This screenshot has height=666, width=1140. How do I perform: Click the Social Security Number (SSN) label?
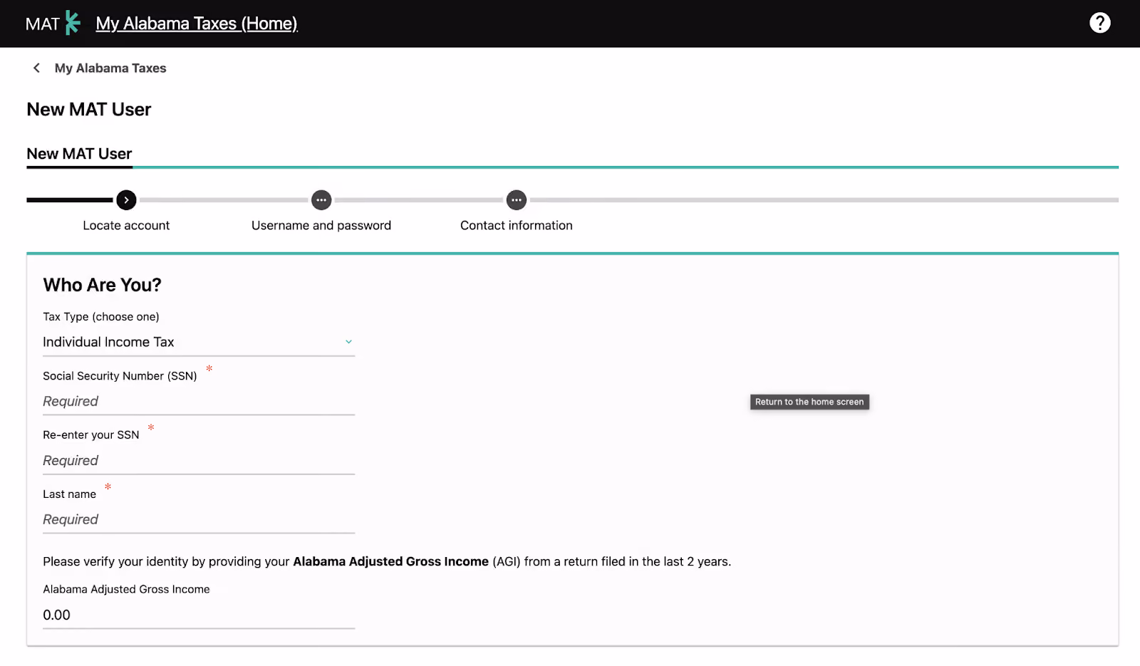[x=120, y=376]
